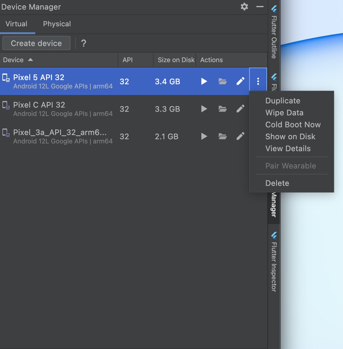Hide the Device Manager panel
343x349 pixels.
coord(260,7)
